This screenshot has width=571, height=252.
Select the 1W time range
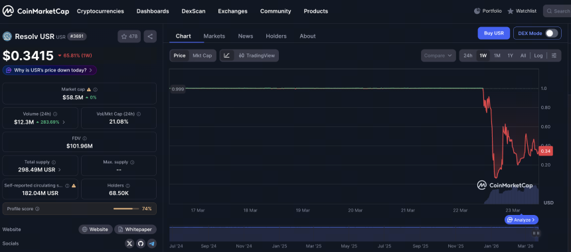click(483, 56)
